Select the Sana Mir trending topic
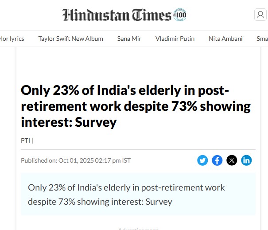This screenshot has height=230, width=268. coord(129,39)
